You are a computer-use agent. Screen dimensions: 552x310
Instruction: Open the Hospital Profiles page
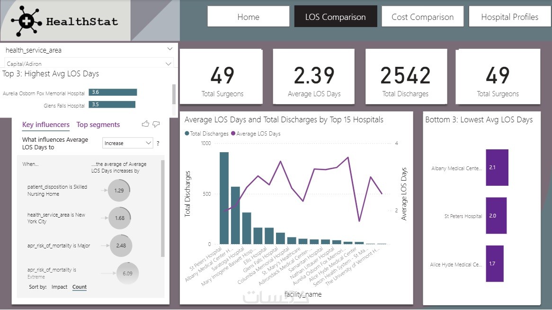510,17
